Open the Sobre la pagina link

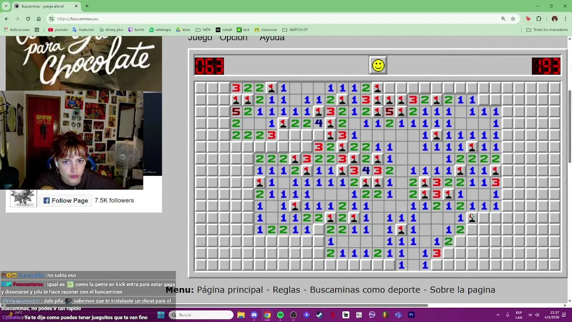pyautogui.click(x=463, y=290)
